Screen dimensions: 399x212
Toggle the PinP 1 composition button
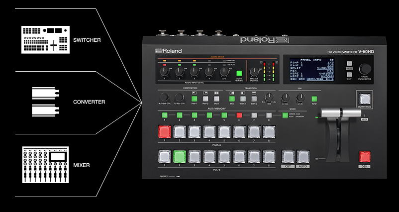pos(195,99)
